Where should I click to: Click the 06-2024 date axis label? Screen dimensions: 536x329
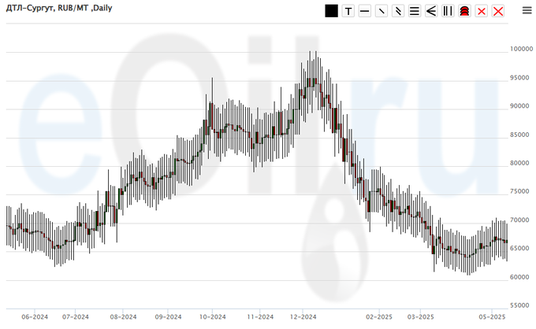pos(35,317)
